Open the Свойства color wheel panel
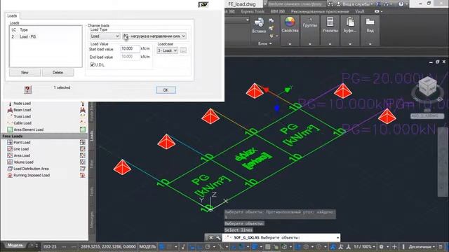The image size is (449, 252). 290,24
